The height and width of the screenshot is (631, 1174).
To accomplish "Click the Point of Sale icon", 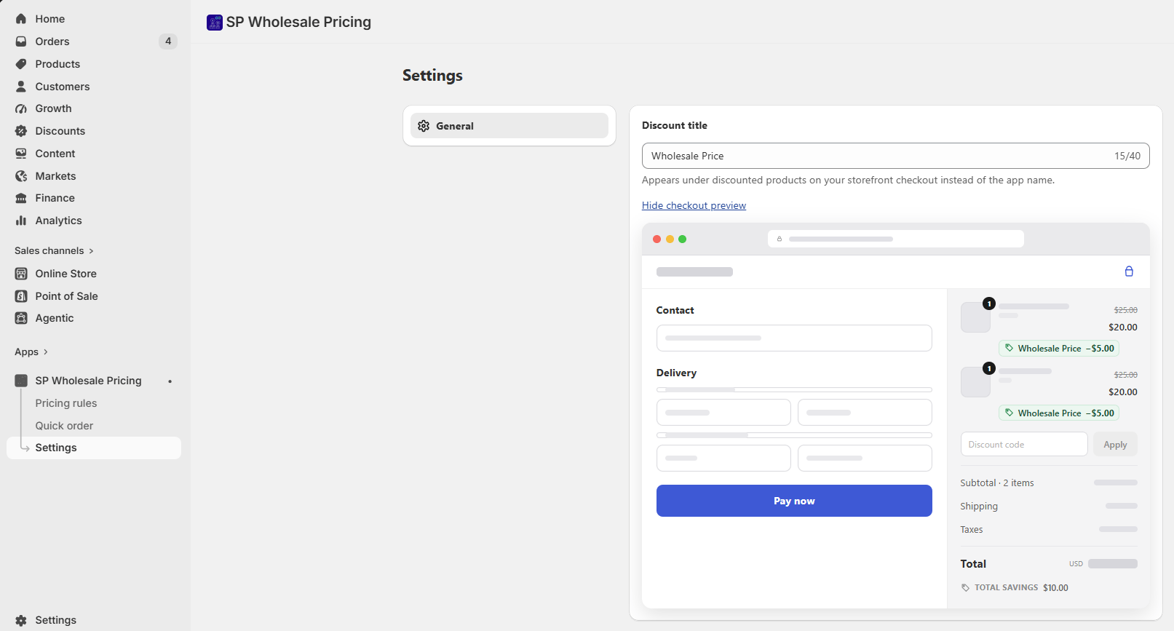I will click(x=21, y=296).
